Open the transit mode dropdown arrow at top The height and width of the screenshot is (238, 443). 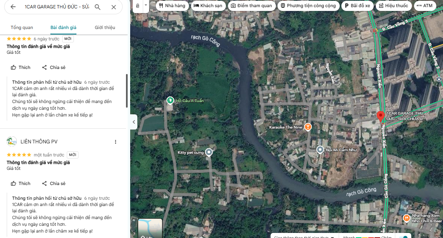tap(146, 5)
